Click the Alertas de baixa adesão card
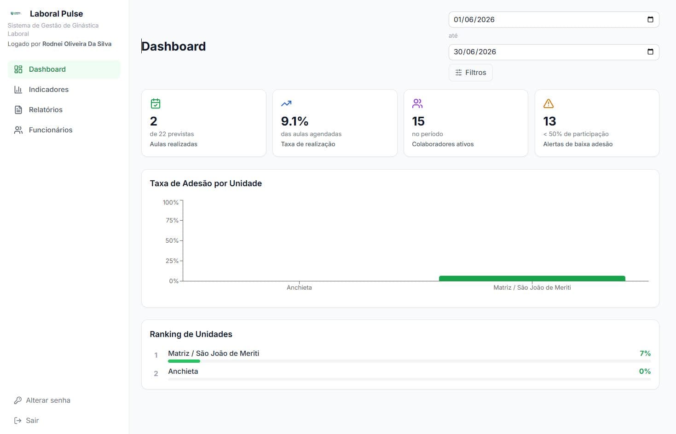Viewport: 676px width, 434px height. [597, 123]
